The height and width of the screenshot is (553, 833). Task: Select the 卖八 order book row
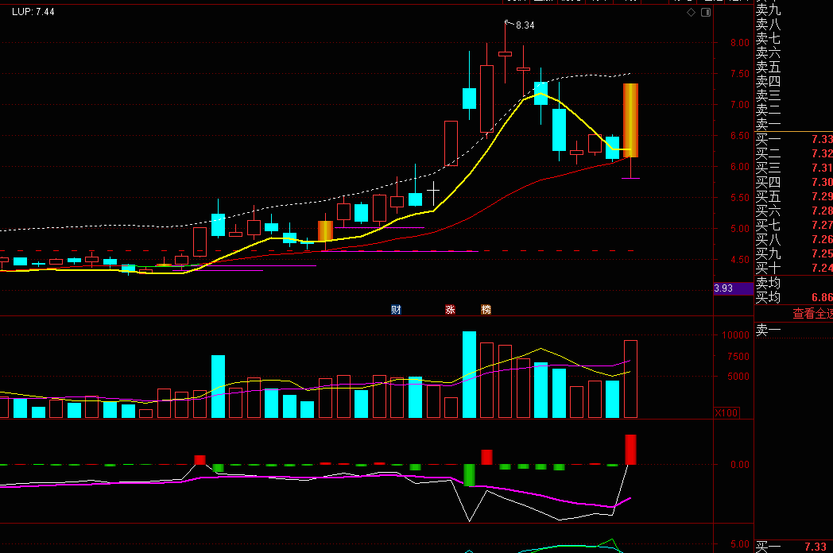(x=794, y=25)
